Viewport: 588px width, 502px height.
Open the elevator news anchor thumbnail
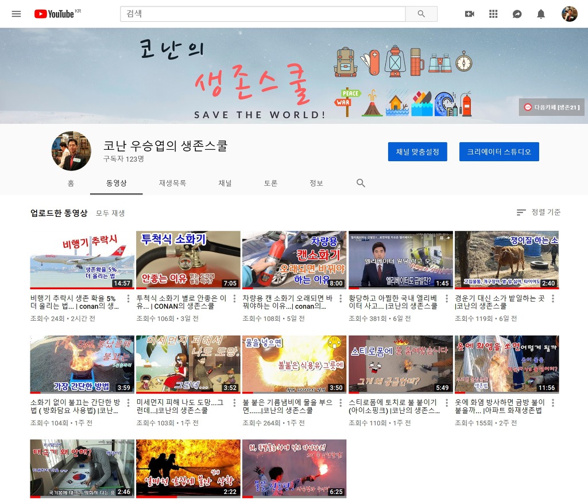400,260
